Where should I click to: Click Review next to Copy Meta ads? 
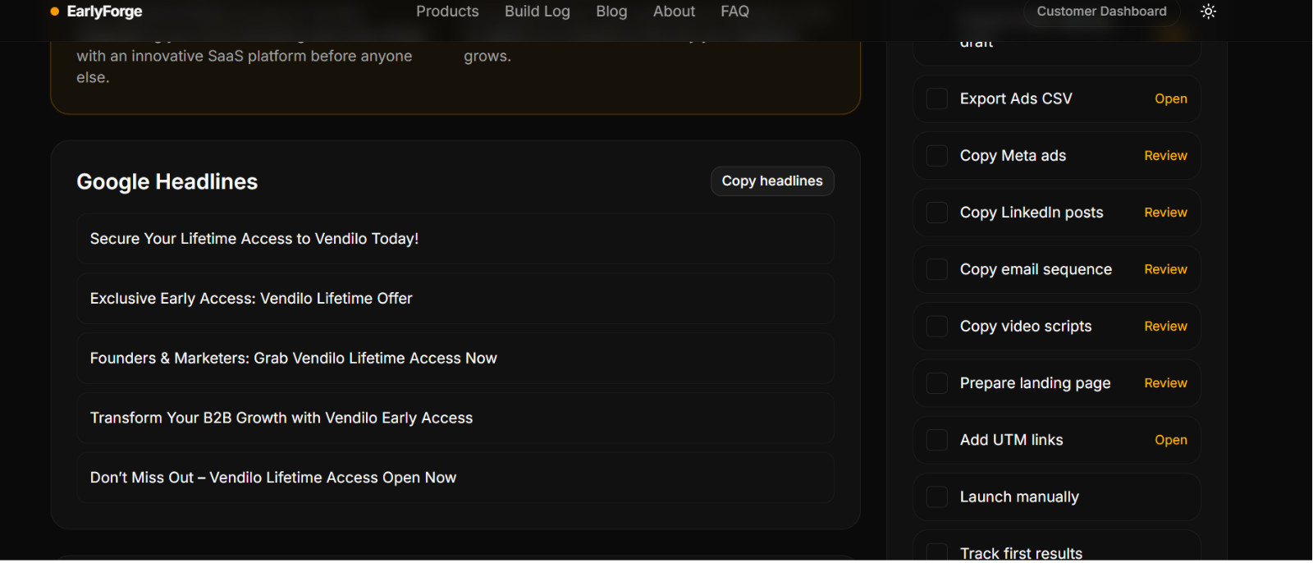click(1165, 156)
